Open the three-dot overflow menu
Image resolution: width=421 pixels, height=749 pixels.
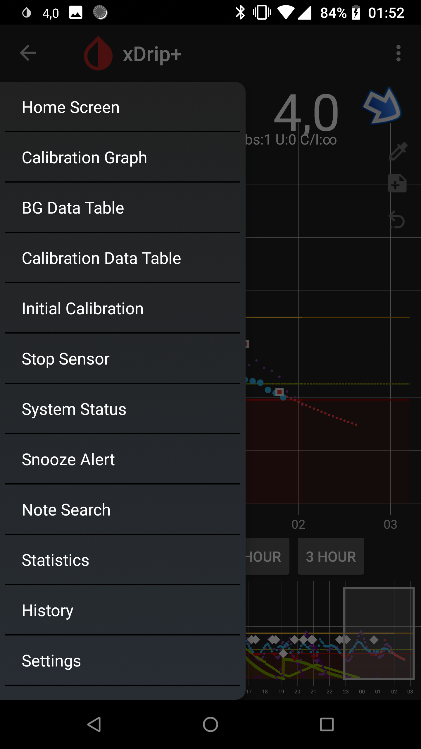398,53
